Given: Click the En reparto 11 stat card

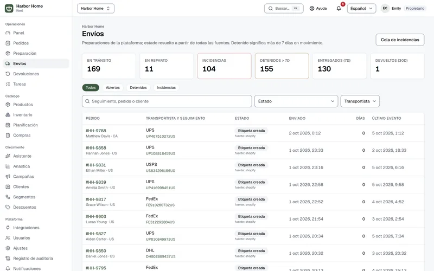Looking at the screenshot, I should coord(167,66).
